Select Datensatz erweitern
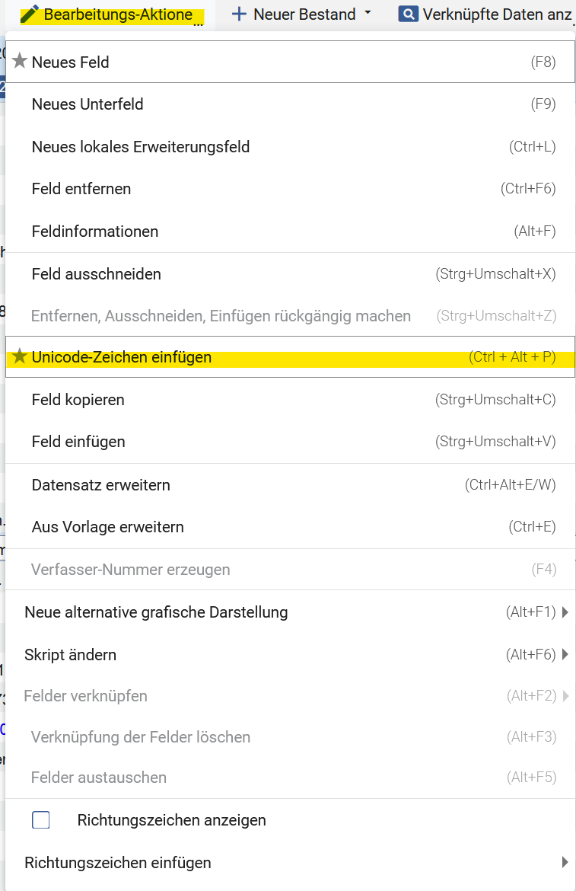This screenshot has width=576, height=891. pyautogui.click(x=101, y=485)
